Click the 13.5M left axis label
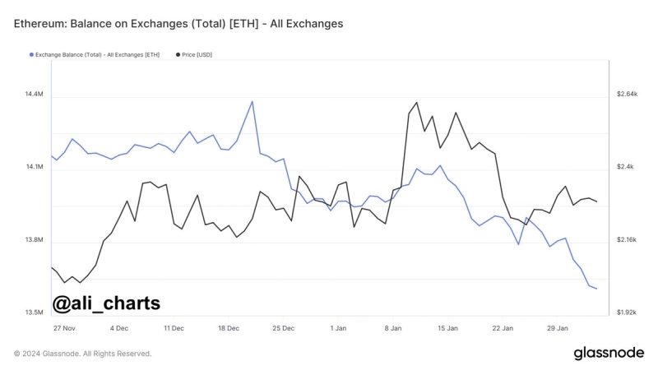This screenshot has height=370, width=658. 34,312
